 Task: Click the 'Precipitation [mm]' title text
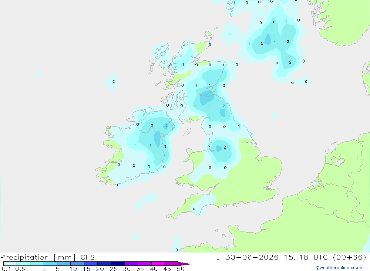point(38,257)
